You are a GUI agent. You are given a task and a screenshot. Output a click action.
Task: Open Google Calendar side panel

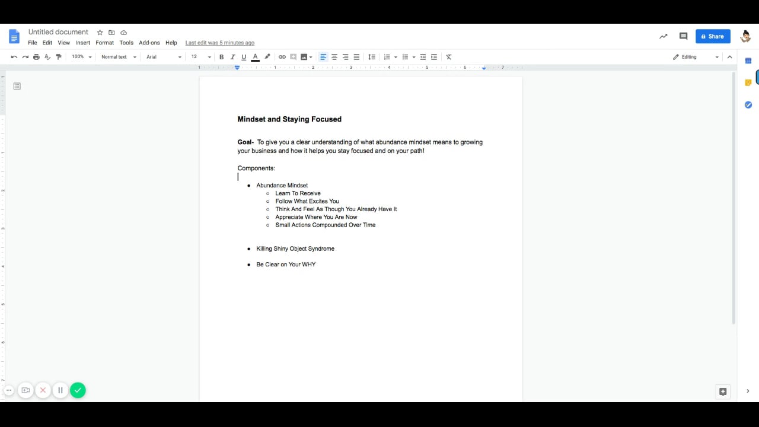[x=748, y=60]
